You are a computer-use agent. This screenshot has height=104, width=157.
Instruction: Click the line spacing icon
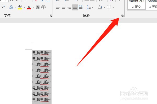(89, 7)
